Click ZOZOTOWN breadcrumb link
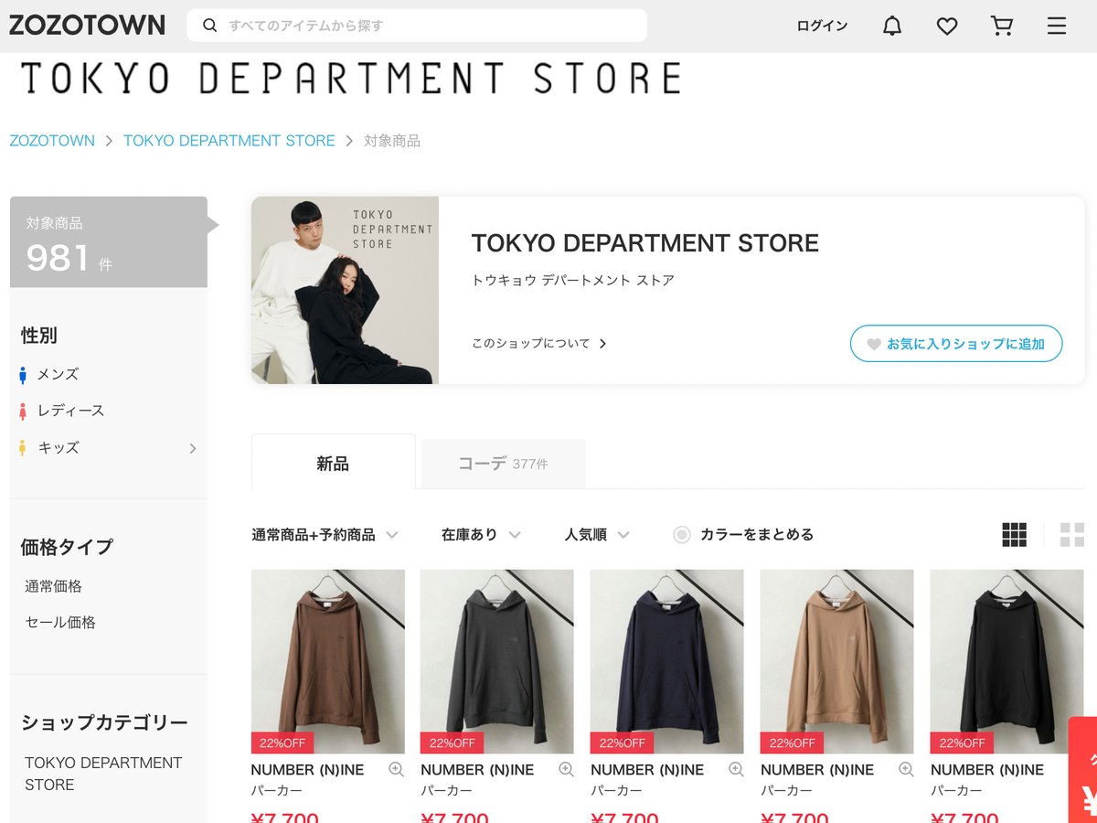The height and width of the screenshot is (823, 1097). (x=52, y=141)
